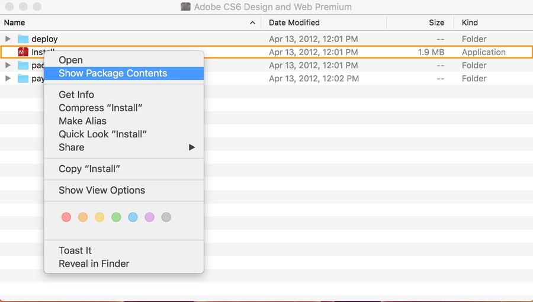The height and width of the screenshot is (302, 533).
Task: Apply the green tag color
Action: tap(116, 217)
